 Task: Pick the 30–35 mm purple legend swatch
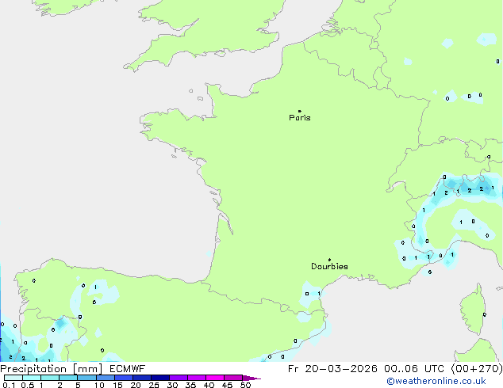point(179,378)
